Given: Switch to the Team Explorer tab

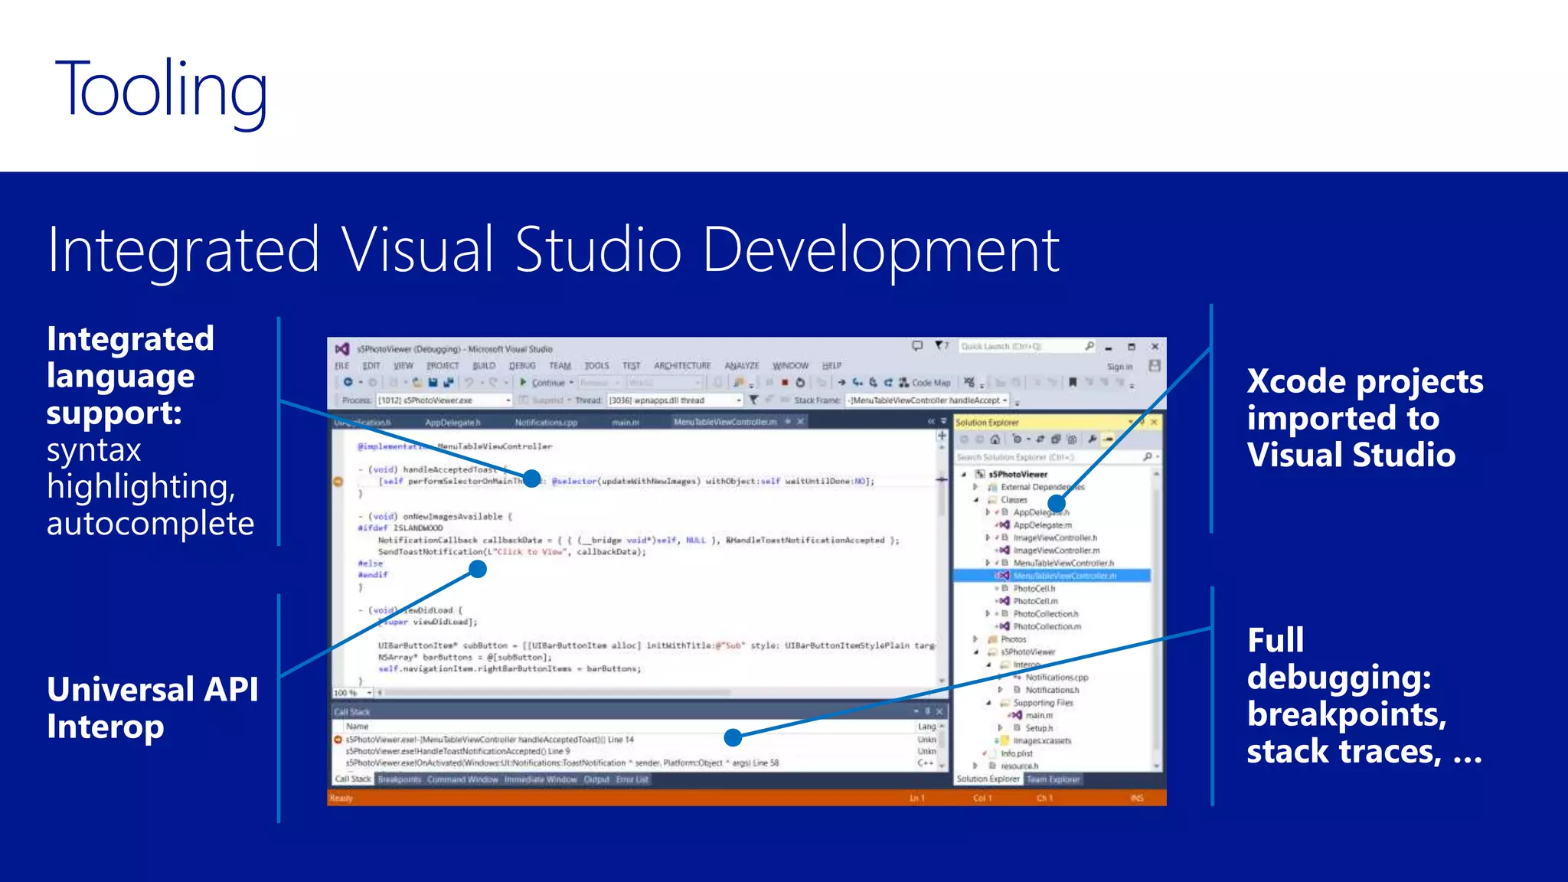Looking at the screenshot, I should tap(1053, 779).
